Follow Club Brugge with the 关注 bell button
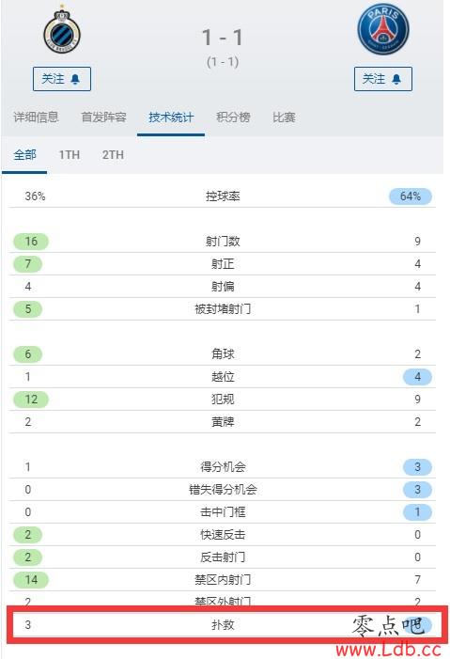The height and width of the screenshot is (659, 450). (x=62, y=79)
